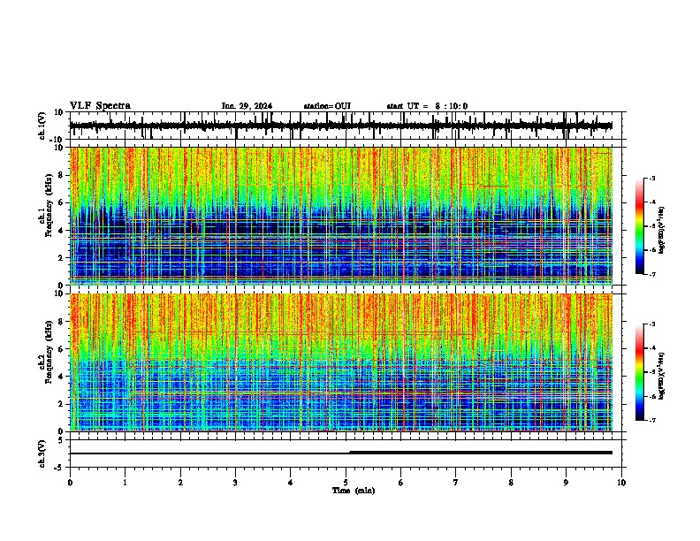Click the "-7" label on ch.2 color scale
Viewport: 700px width, 541px height.
pos(651,421)
